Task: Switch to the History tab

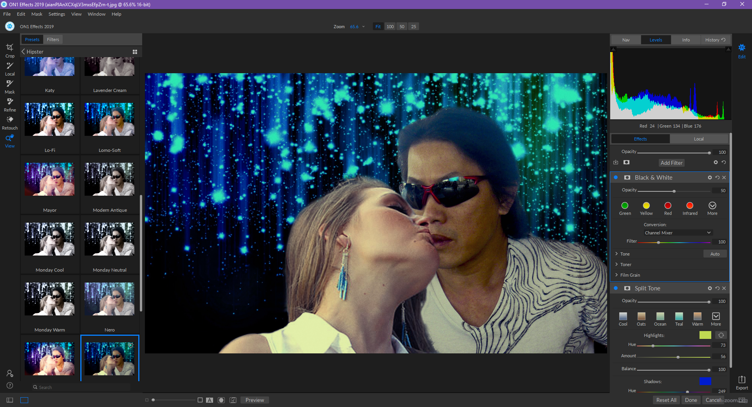Action: click(x=715, y=40)
